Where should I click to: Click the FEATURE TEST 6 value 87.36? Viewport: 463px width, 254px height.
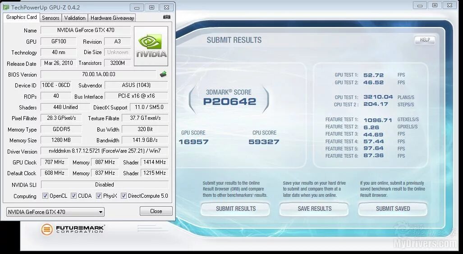[x=374, y=155]
